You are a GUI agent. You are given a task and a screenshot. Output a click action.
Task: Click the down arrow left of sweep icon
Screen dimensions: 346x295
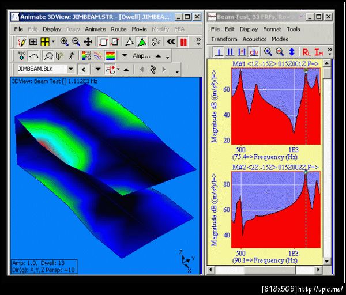coord(98,69)
